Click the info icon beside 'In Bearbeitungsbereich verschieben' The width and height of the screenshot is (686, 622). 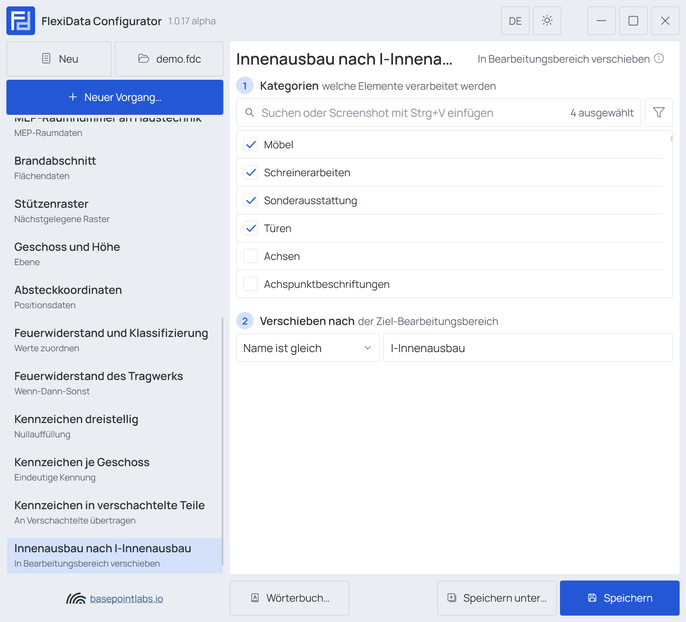[x=659, y=59]
